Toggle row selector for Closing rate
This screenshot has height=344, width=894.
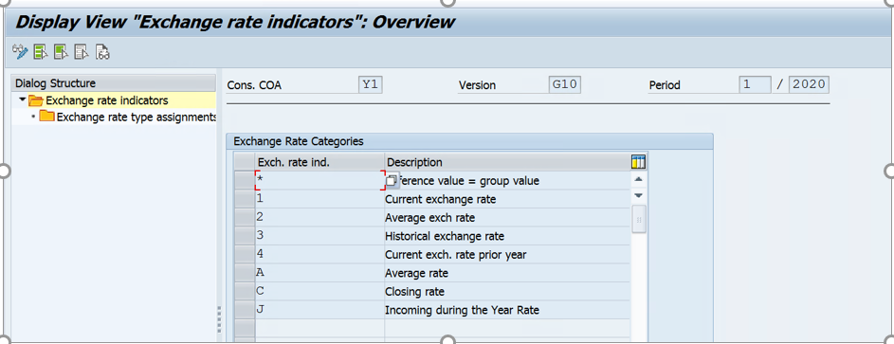tap(244, 292)
